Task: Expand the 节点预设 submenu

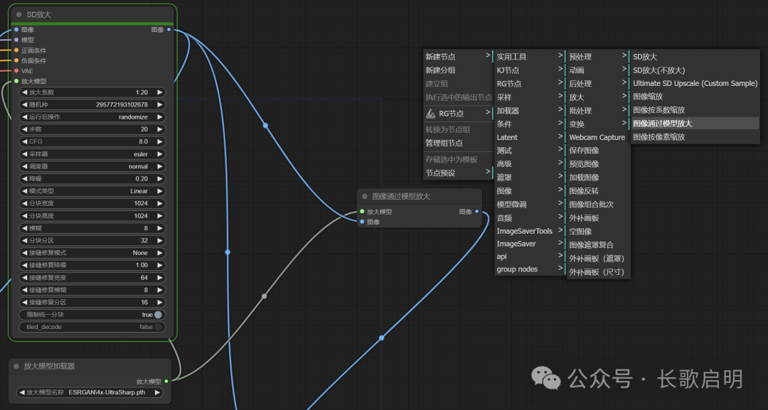Action: click(458, 173)
